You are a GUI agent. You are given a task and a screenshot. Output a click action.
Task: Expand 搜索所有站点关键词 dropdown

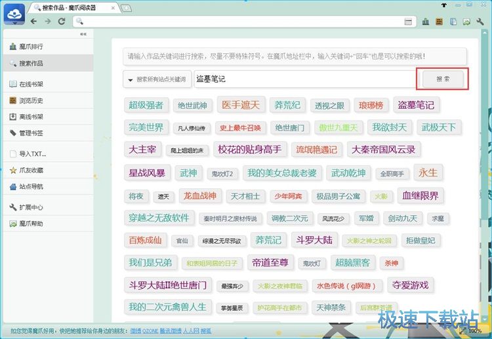click(x=157, y=79)
